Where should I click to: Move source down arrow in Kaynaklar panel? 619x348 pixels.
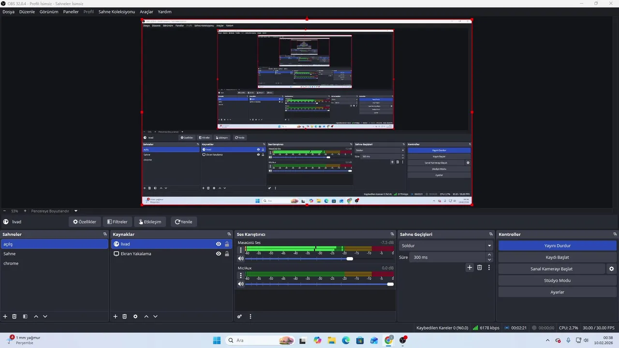tap(155, 317)
